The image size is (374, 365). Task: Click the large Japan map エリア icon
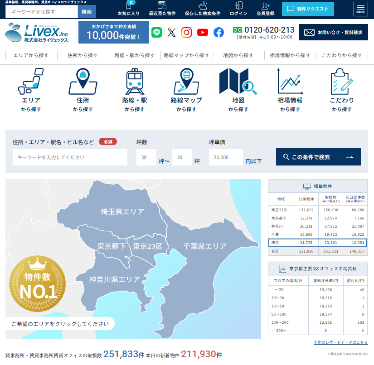[x=31, y=81]
